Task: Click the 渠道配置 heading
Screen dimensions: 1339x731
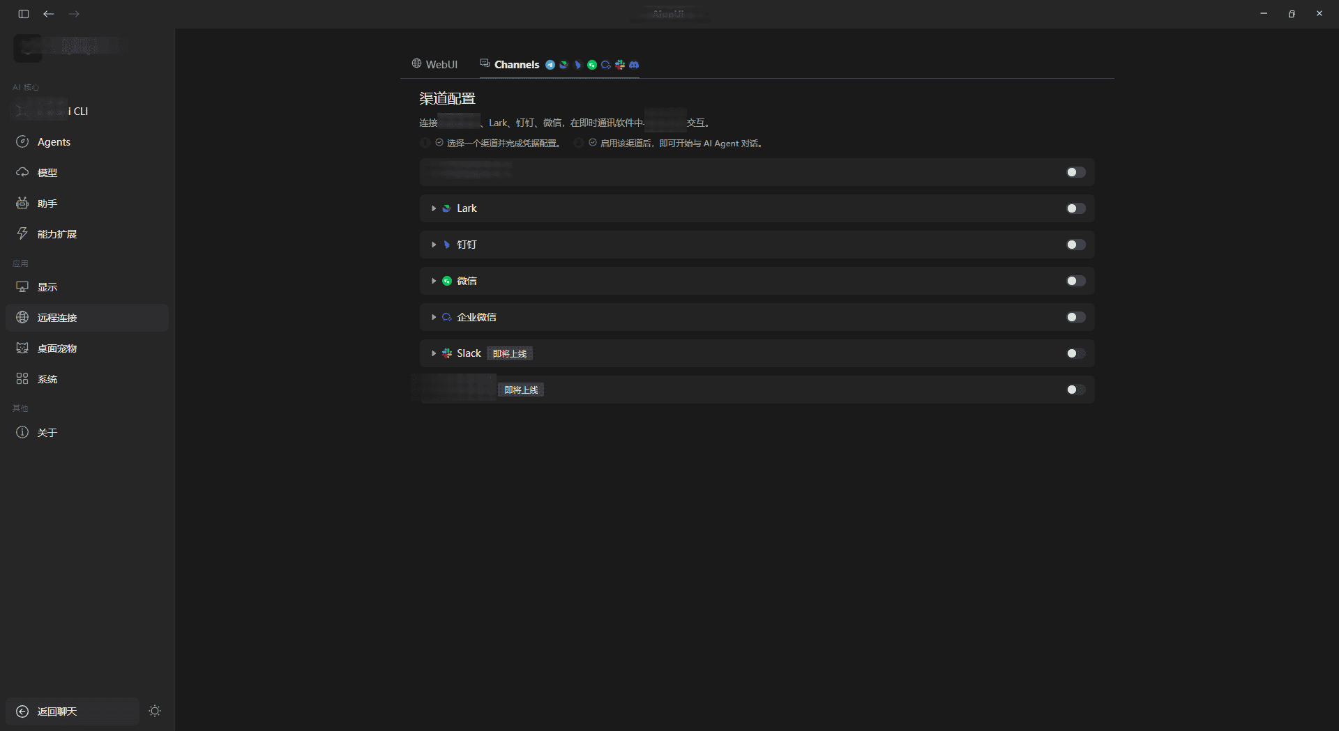Action: click(x=447, y=99)
